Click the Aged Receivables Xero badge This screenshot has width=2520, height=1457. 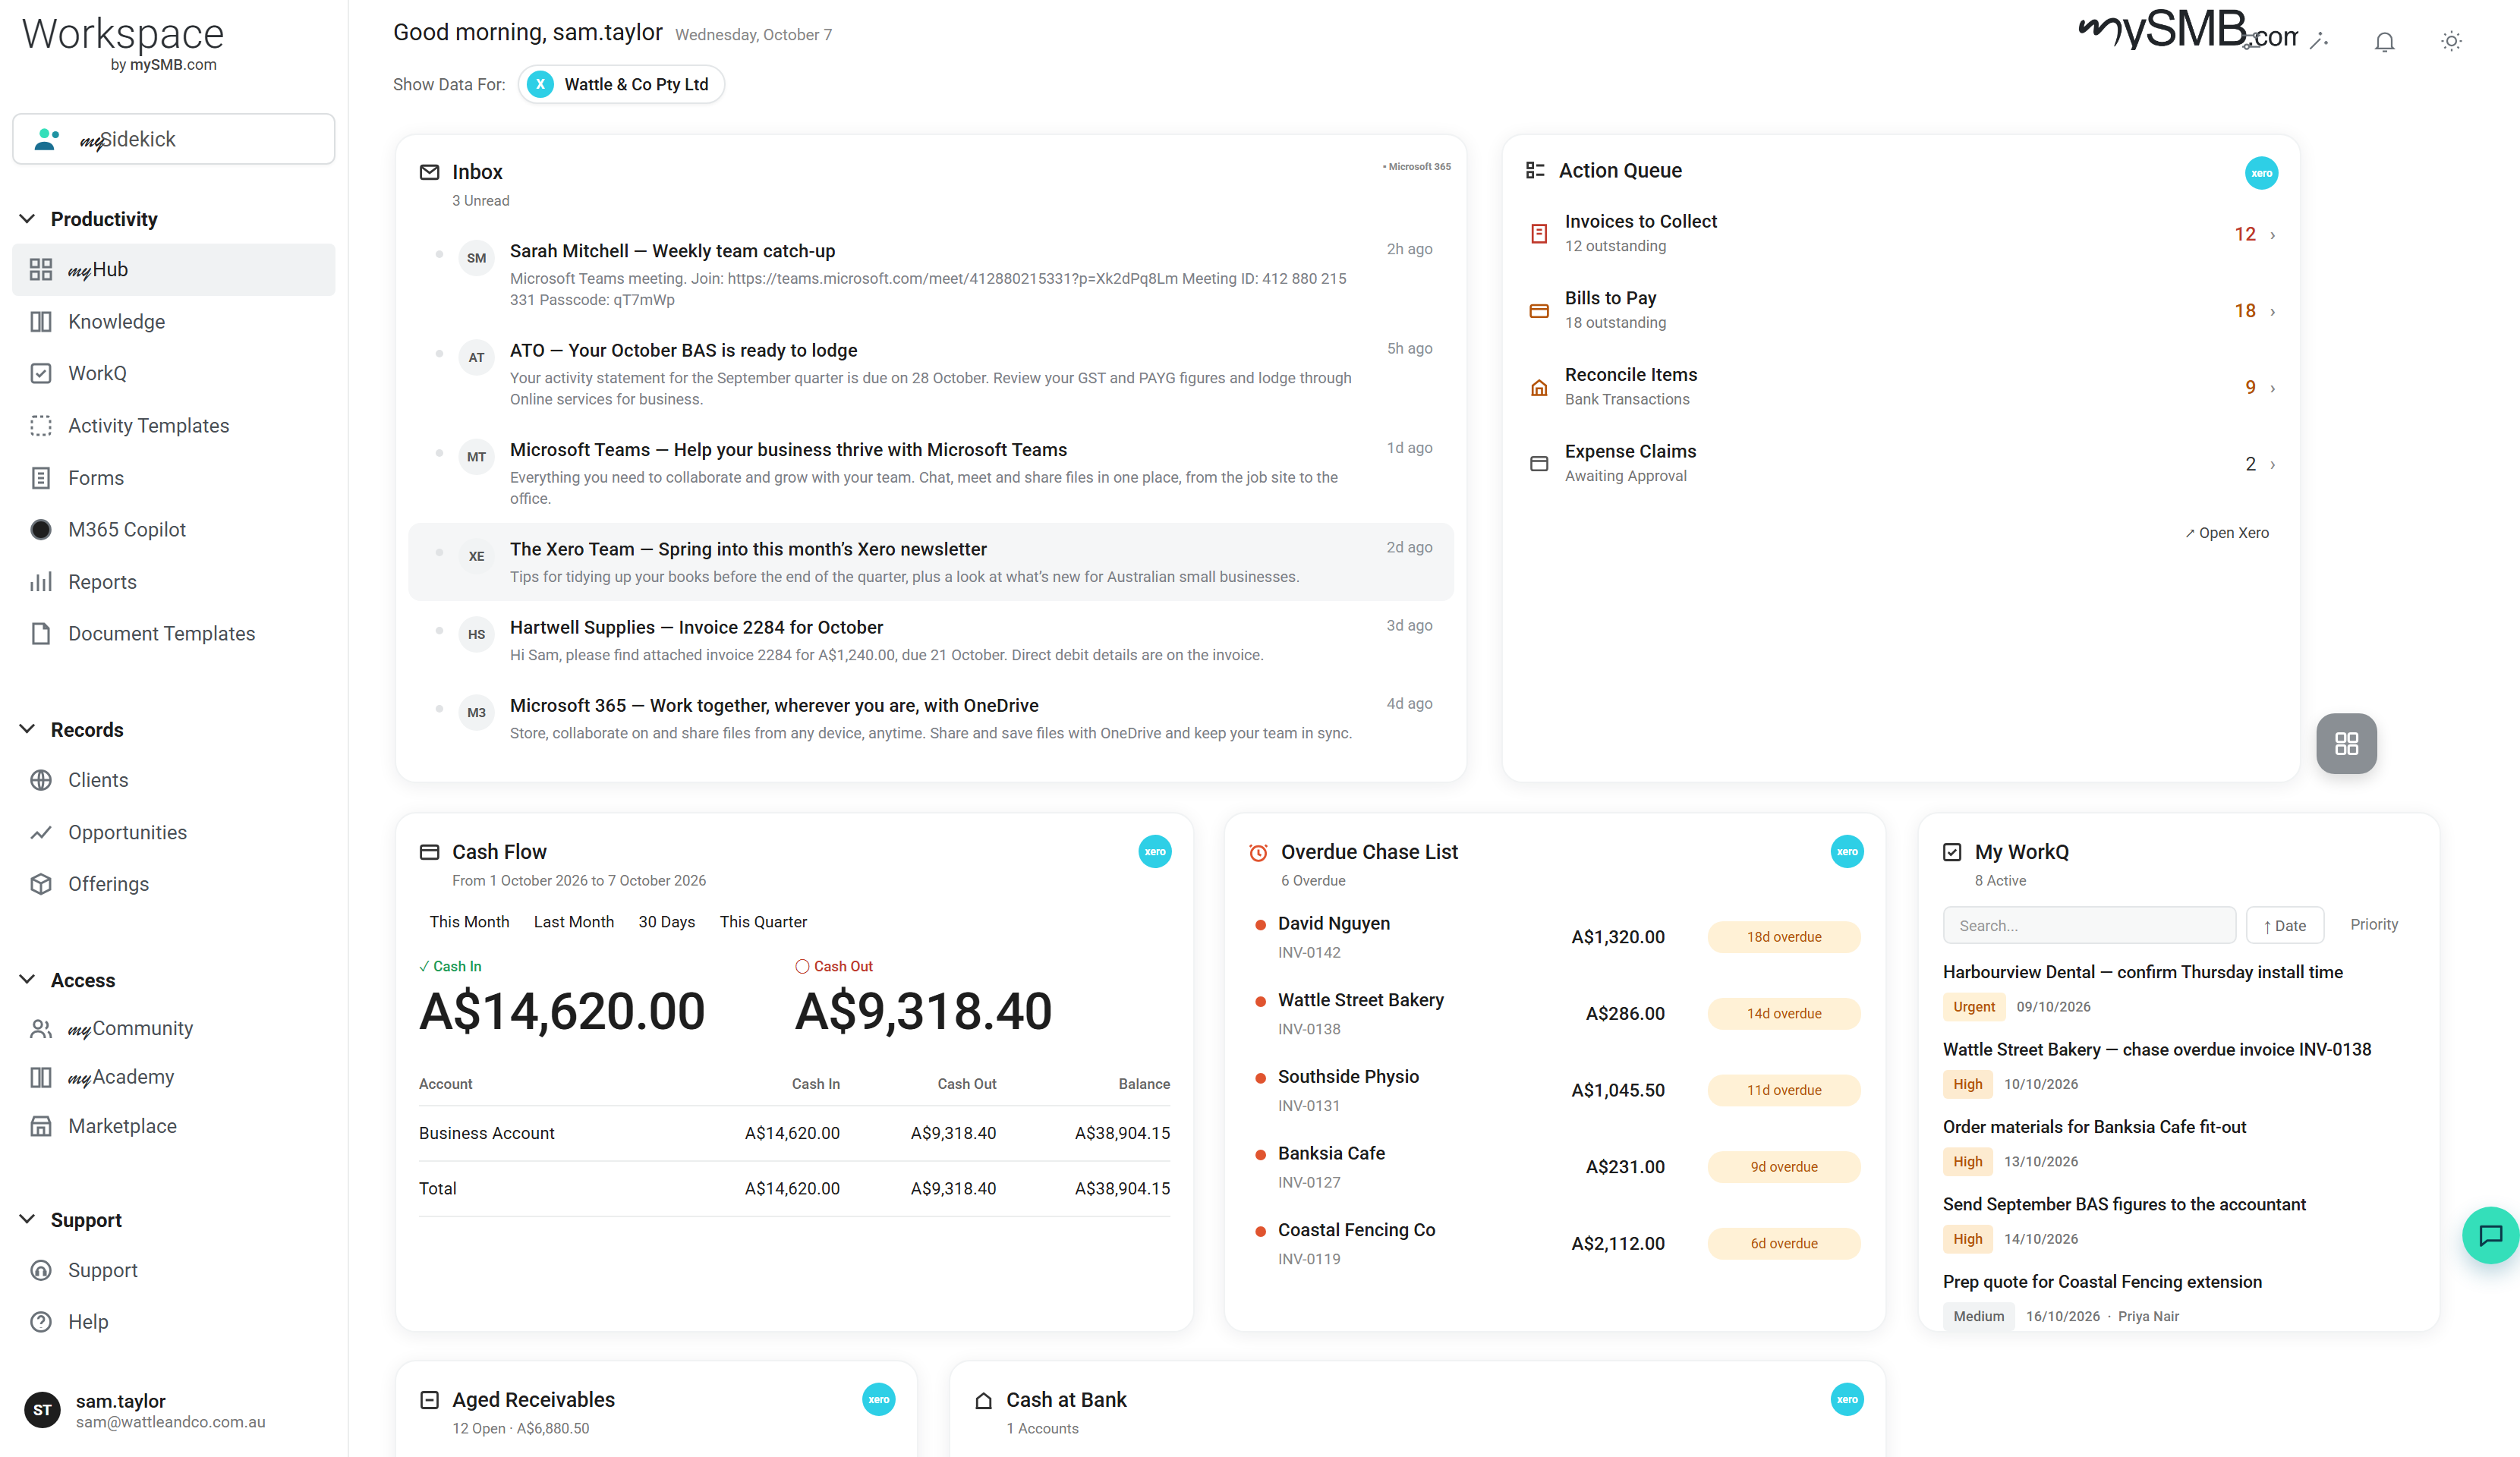879,1400
